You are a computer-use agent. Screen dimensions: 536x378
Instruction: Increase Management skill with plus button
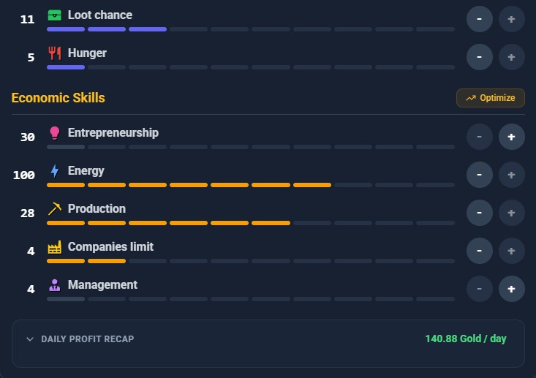(511, 289)
